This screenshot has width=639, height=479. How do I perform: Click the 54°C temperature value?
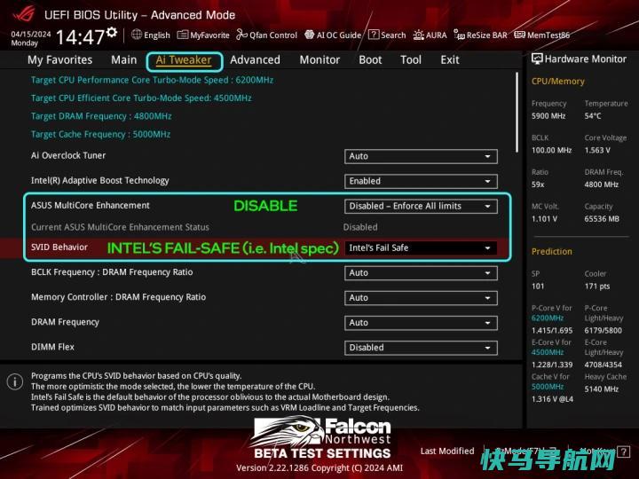click(593, 116)
